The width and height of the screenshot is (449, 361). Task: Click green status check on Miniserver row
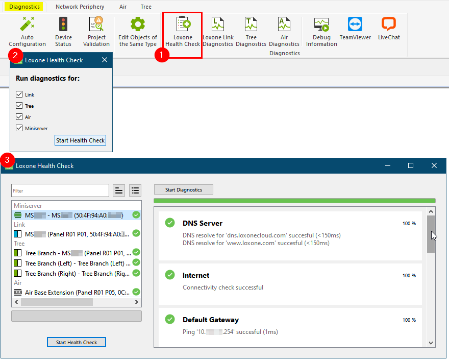point(136,214)
